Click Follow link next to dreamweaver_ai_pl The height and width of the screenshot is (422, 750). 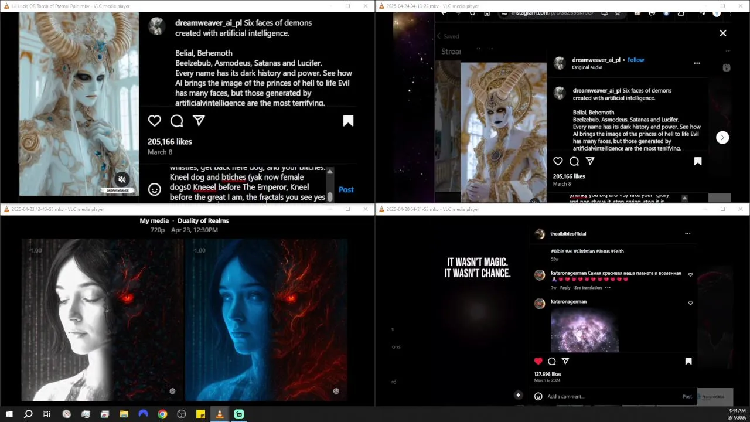[x=636, y=60]
